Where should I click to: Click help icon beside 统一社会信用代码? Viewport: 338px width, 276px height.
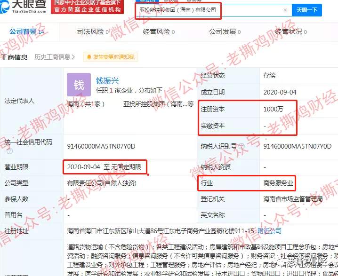[x=10, y=151]
